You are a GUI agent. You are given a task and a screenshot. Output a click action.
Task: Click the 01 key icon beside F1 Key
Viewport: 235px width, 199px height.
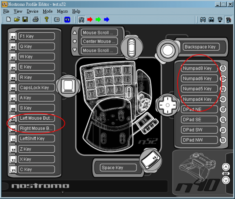13,36
